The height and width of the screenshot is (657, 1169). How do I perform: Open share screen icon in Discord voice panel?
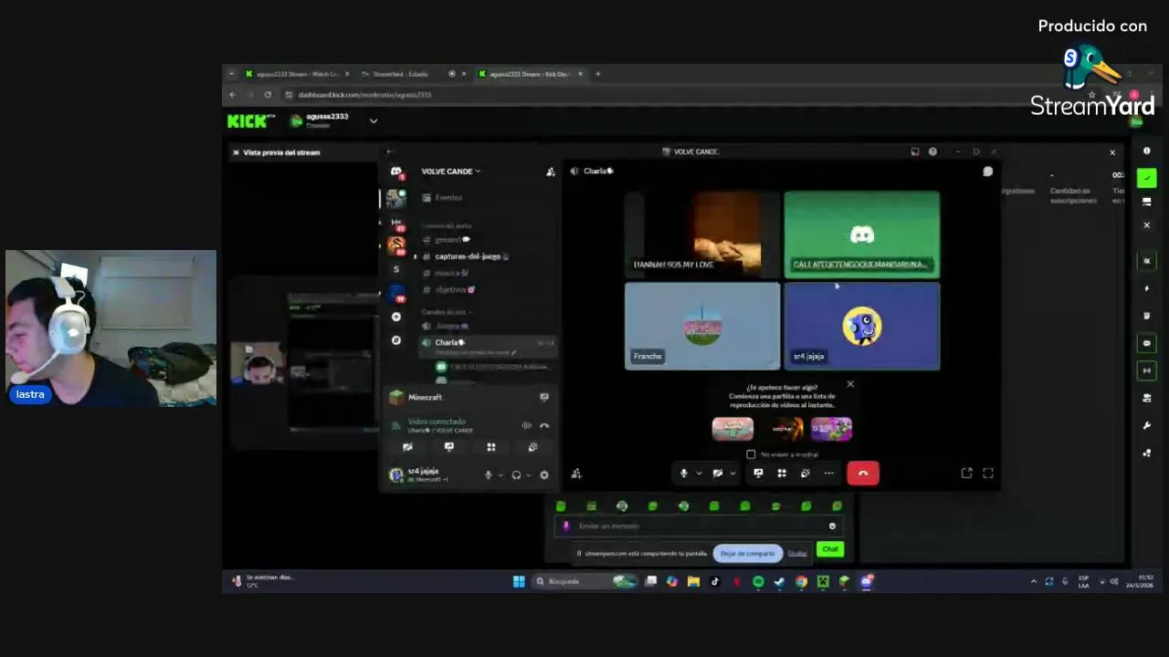[448, 447]
